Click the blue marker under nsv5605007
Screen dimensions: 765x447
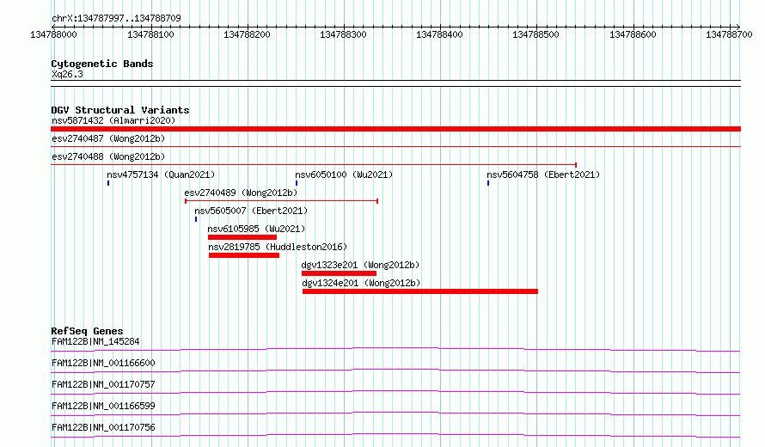(196, 219)
